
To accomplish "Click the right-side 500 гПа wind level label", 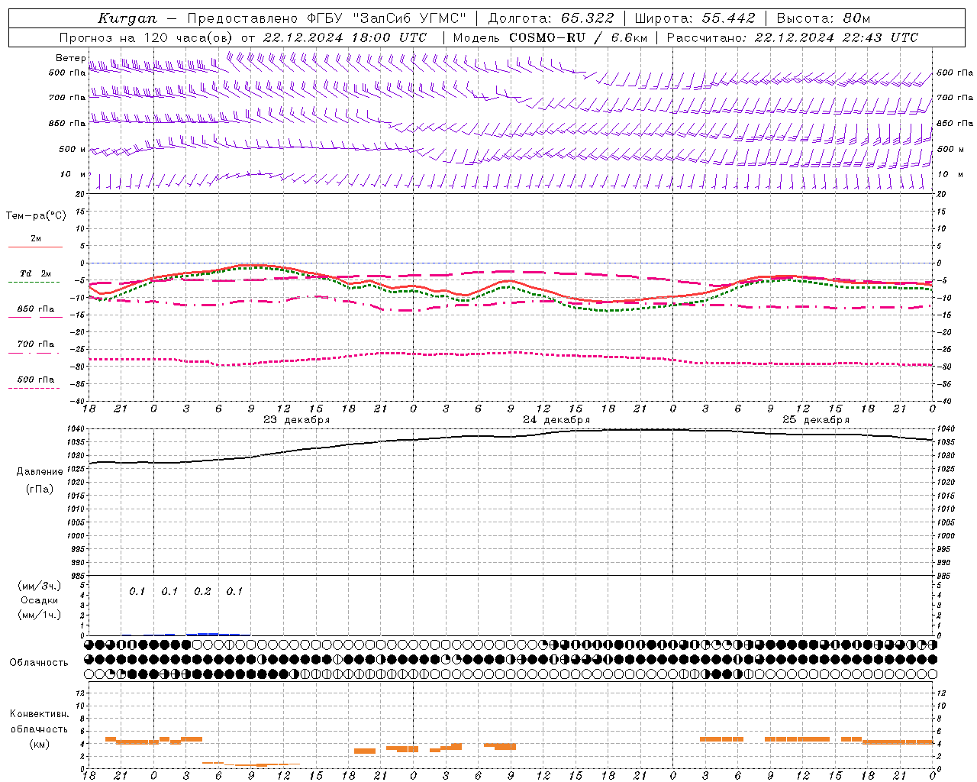I will coord(955,73).
